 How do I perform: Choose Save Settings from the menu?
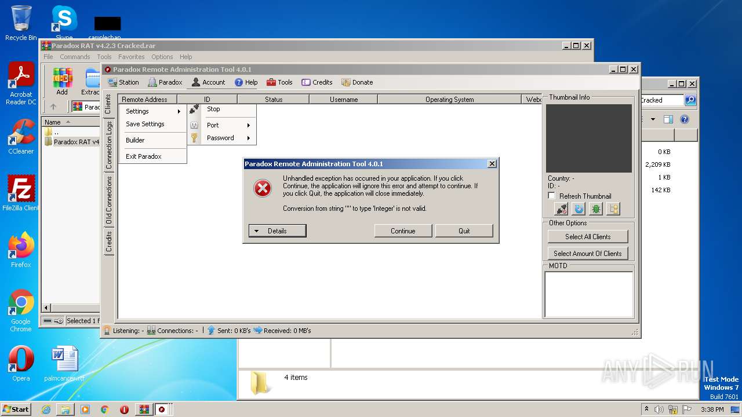(x=153, y=124)
